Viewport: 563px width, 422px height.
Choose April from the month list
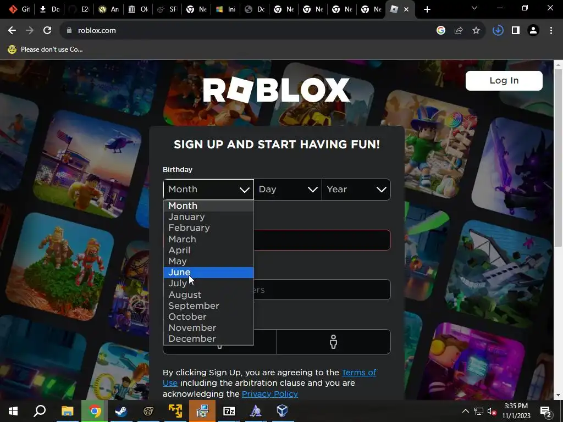click(x=208, y=250)
